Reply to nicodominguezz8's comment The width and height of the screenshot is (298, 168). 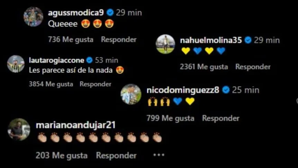tap(221, 118)
